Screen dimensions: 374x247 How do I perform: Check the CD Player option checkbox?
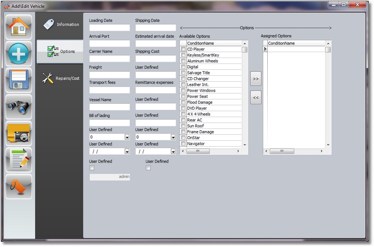[183, 49]
